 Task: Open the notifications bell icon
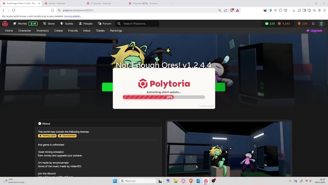pyautogui.click(x=313, y=24)
